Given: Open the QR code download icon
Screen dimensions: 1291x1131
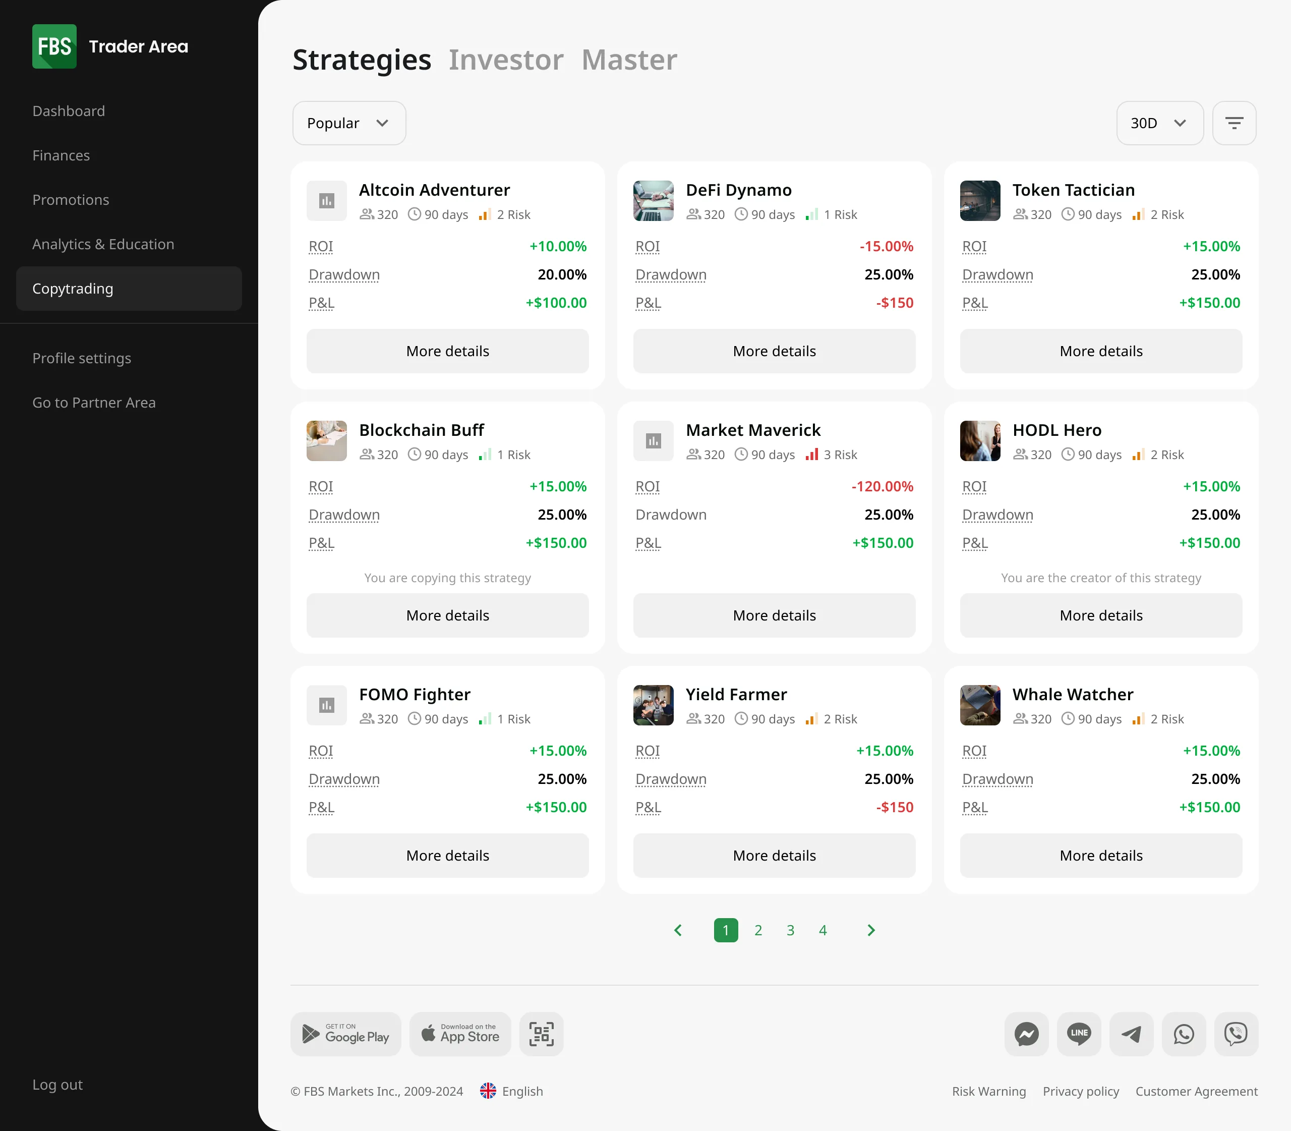Looking at the screenshot, I should click(x=542, y=1034).
